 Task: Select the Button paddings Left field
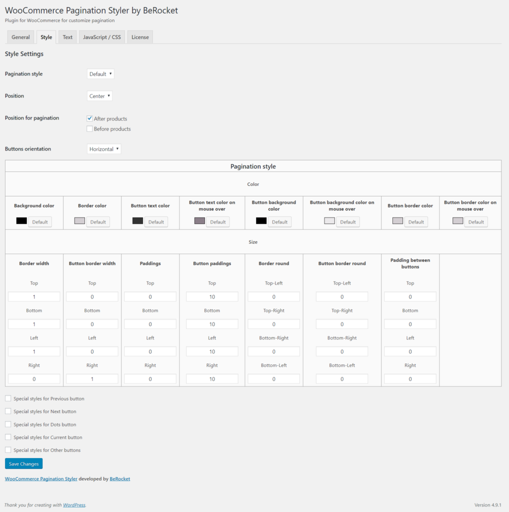212,351
